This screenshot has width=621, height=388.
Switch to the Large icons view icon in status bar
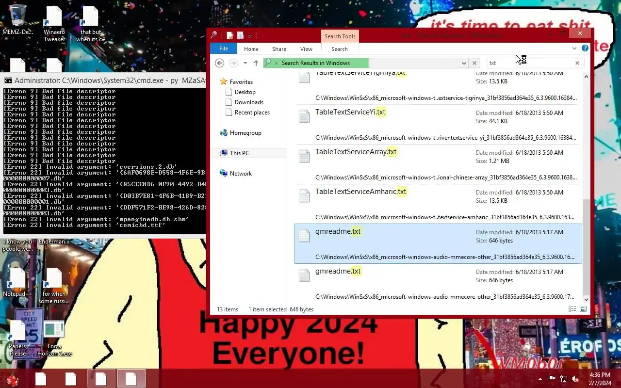click(x=583, y=309)
